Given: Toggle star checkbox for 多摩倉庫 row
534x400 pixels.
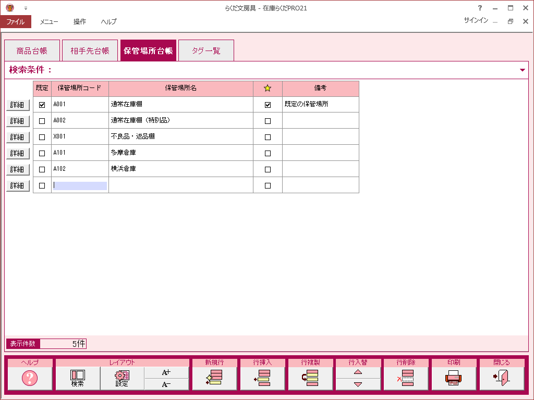Looking at the screenshot, I should click(268, 153).
